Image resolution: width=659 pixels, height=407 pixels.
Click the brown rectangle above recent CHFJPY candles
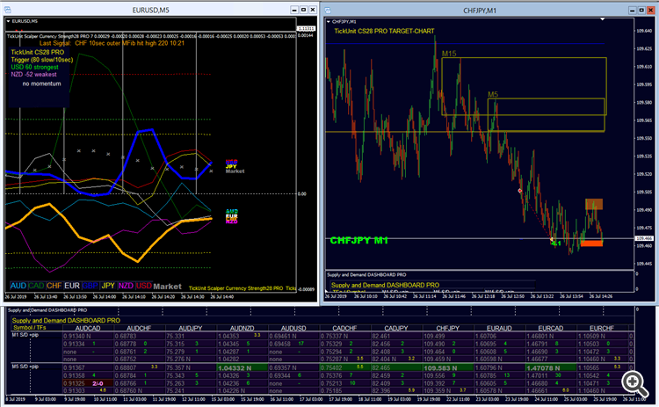click(594, 204)
